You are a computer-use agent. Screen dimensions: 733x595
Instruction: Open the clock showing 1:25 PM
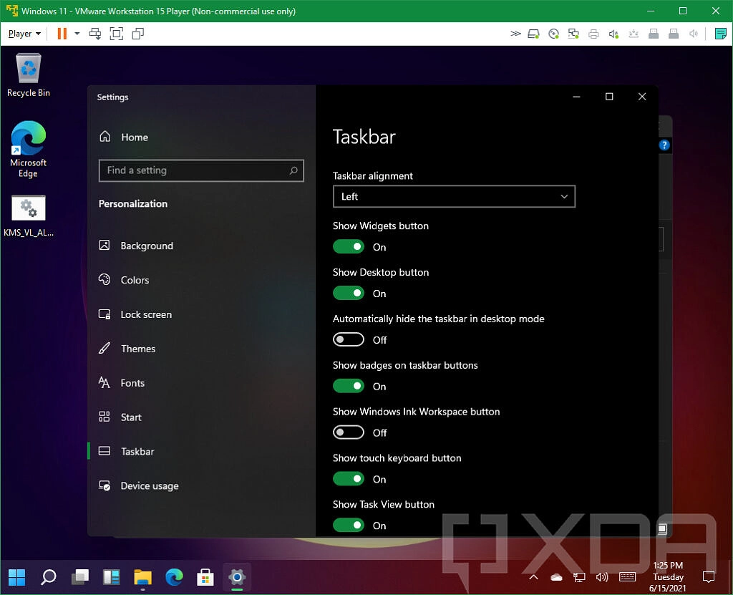pos(668,577)
